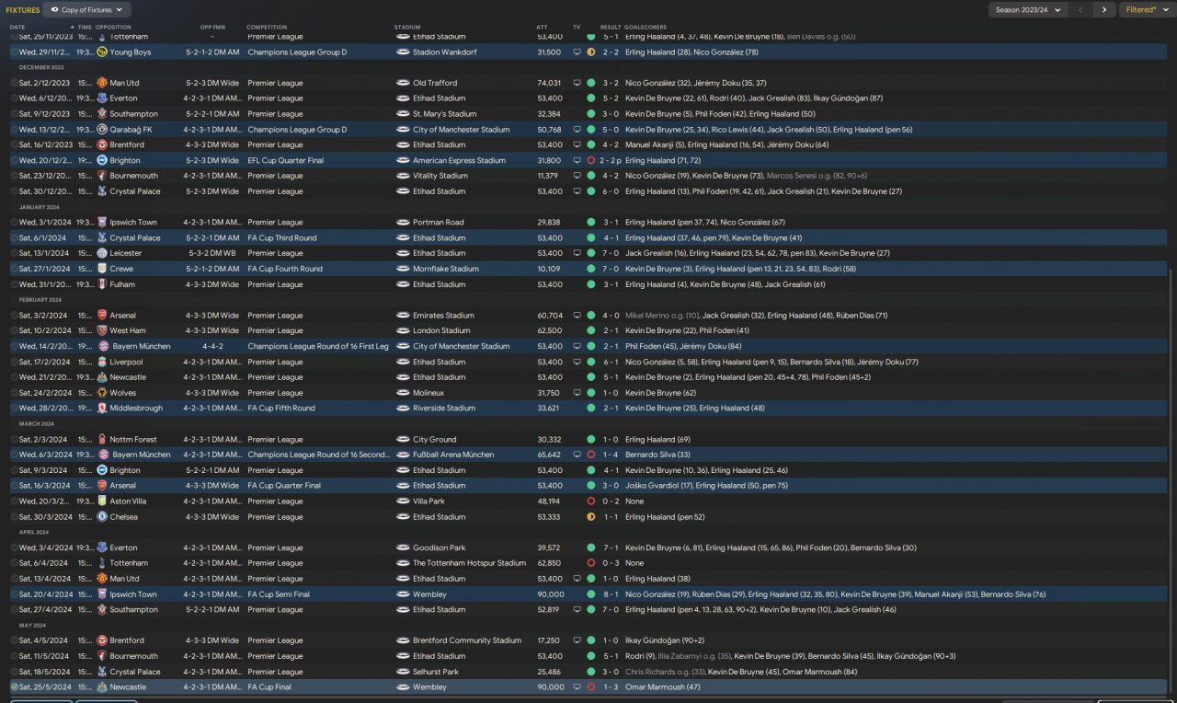Go to the previous season with the left arrow

pos(1081,9)
